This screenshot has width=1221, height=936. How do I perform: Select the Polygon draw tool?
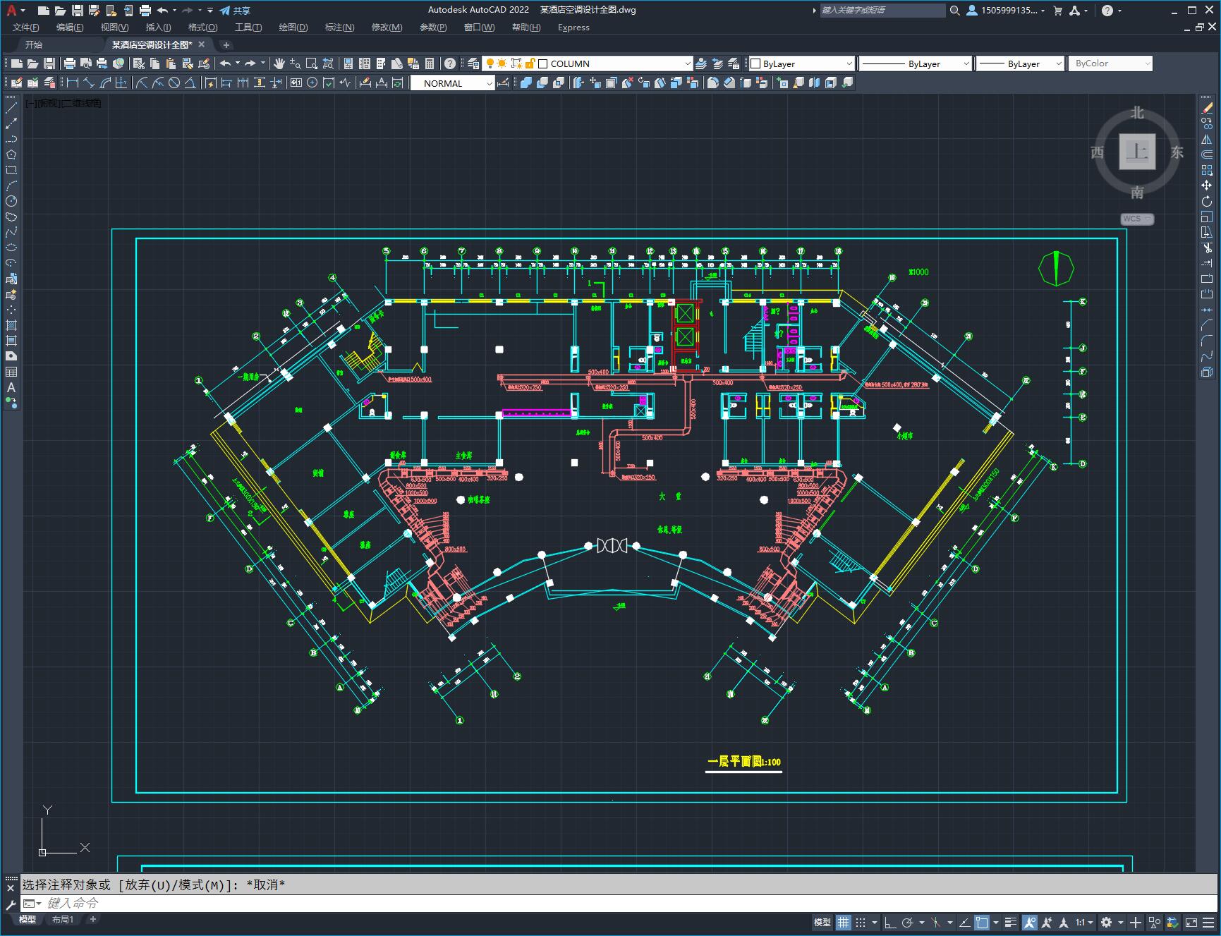(11, 154)
